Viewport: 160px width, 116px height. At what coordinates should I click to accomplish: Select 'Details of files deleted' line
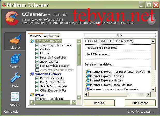tap(99, 64)
